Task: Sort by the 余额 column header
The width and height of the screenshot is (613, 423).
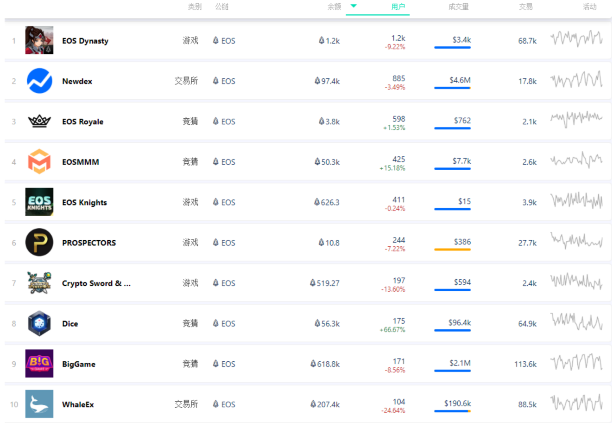Action: [x=334, y=6]
